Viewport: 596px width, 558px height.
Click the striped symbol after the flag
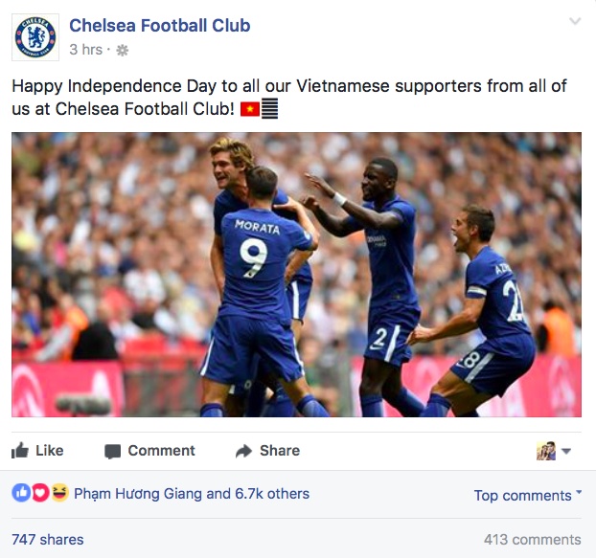[x=270, y=110]
